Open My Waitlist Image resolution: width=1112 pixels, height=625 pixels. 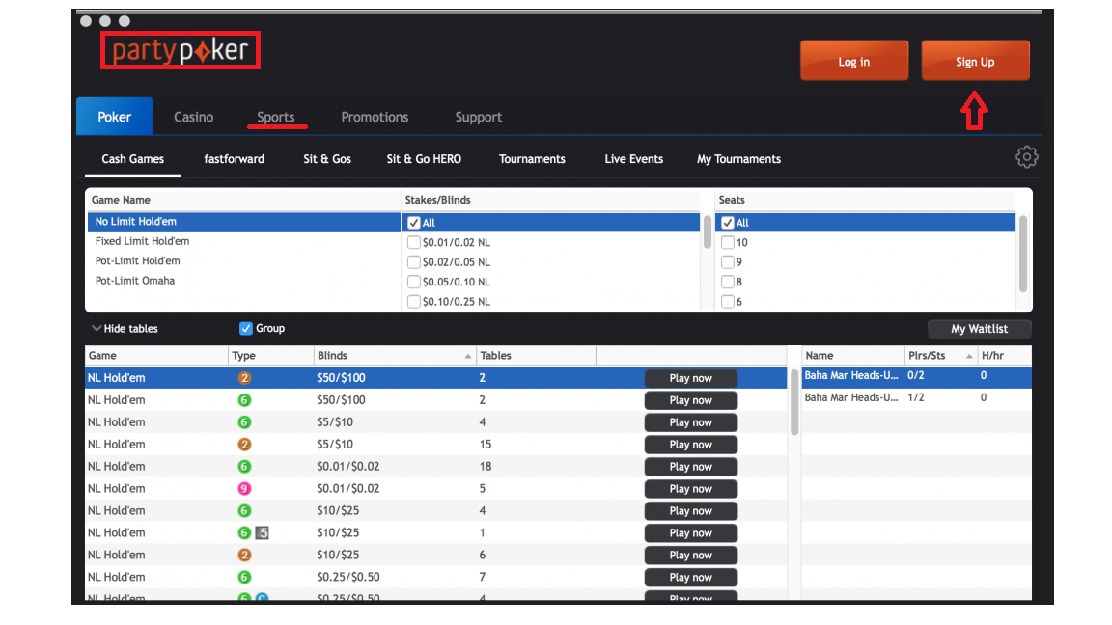point(980,329)
